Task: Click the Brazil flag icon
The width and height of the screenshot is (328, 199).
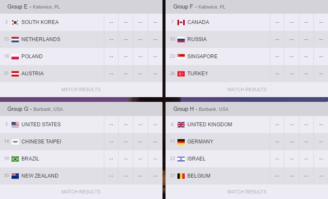Action: pos(15,159)
